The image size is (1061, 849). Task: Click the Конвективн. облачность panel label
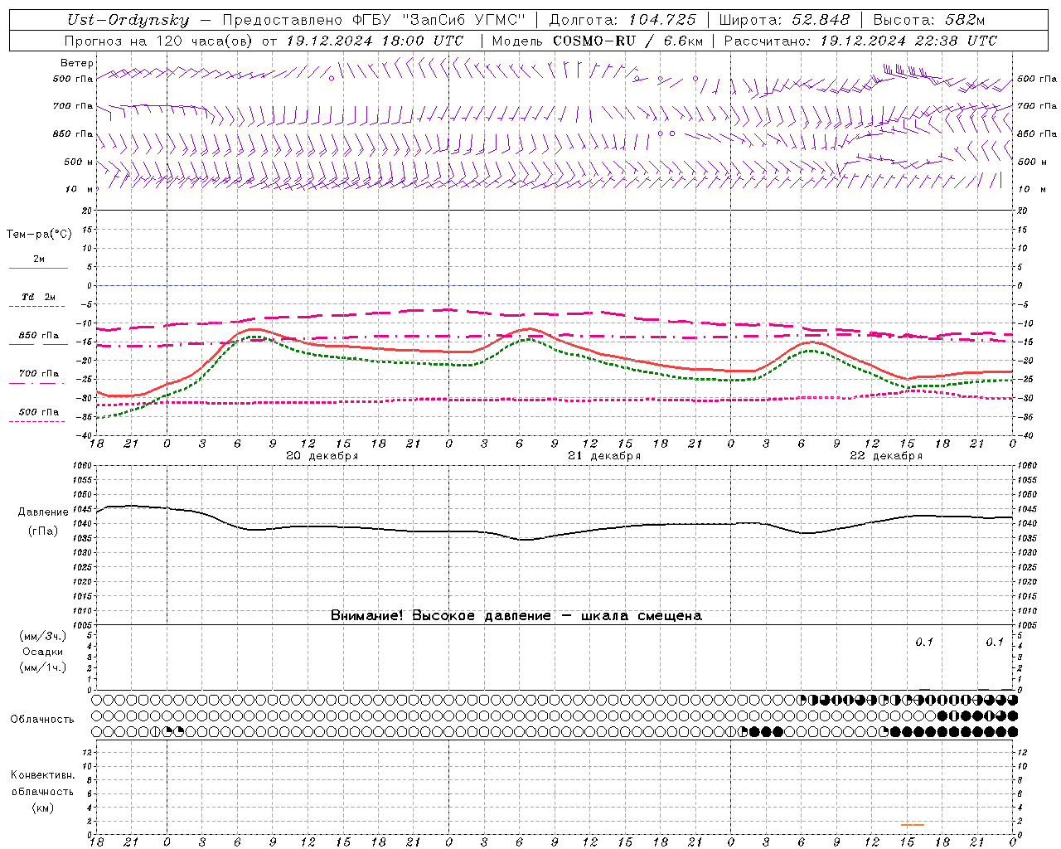pos(42,784)
